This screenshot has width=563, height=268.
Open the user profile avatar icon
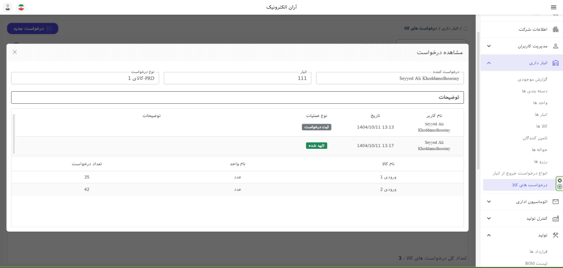point(8,7)
